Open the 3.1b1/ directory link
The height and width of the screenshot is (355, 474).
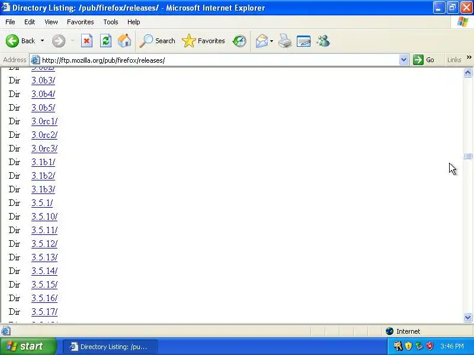click(x=43, y=162)
